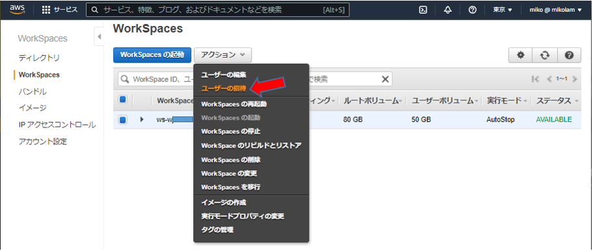This screenshot has height=251, width=593.
Task: Choose WorkSpaces の停止
Action: (x=231, y=131)
